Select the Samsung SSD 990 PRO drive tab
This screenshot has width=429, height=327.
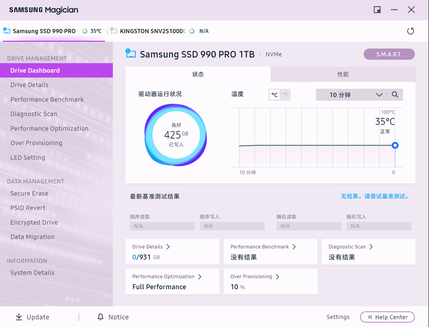54,31
